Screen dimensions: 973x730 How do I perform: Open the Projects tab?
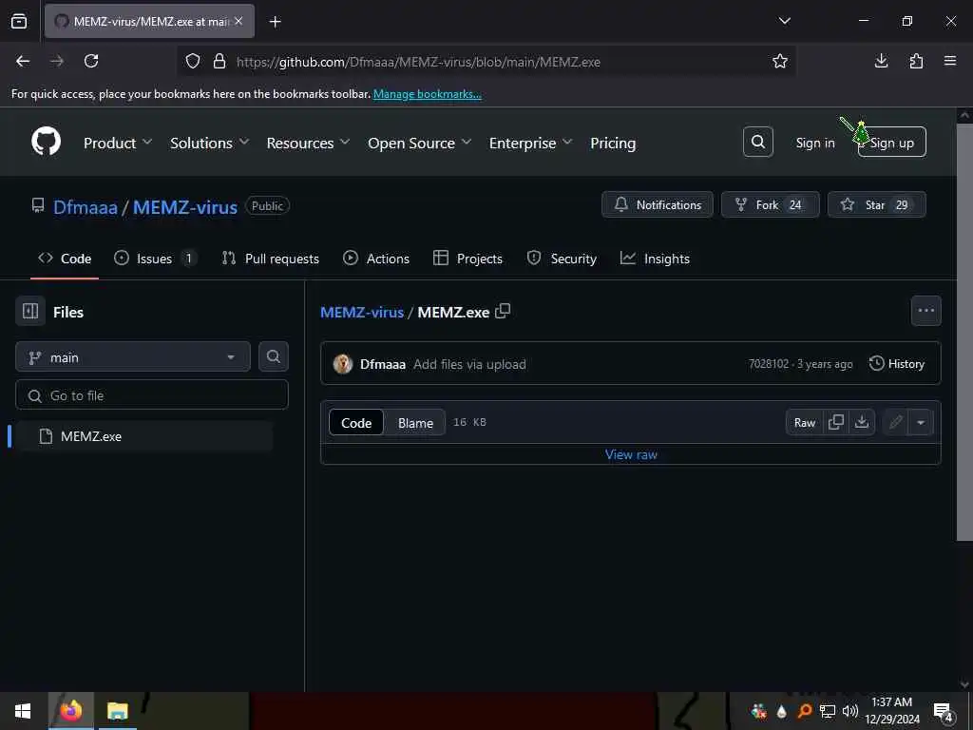467,259
